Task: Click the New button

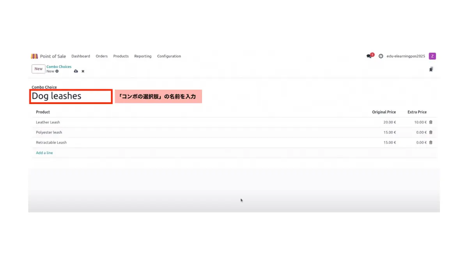Action: [x=38, y=69]
